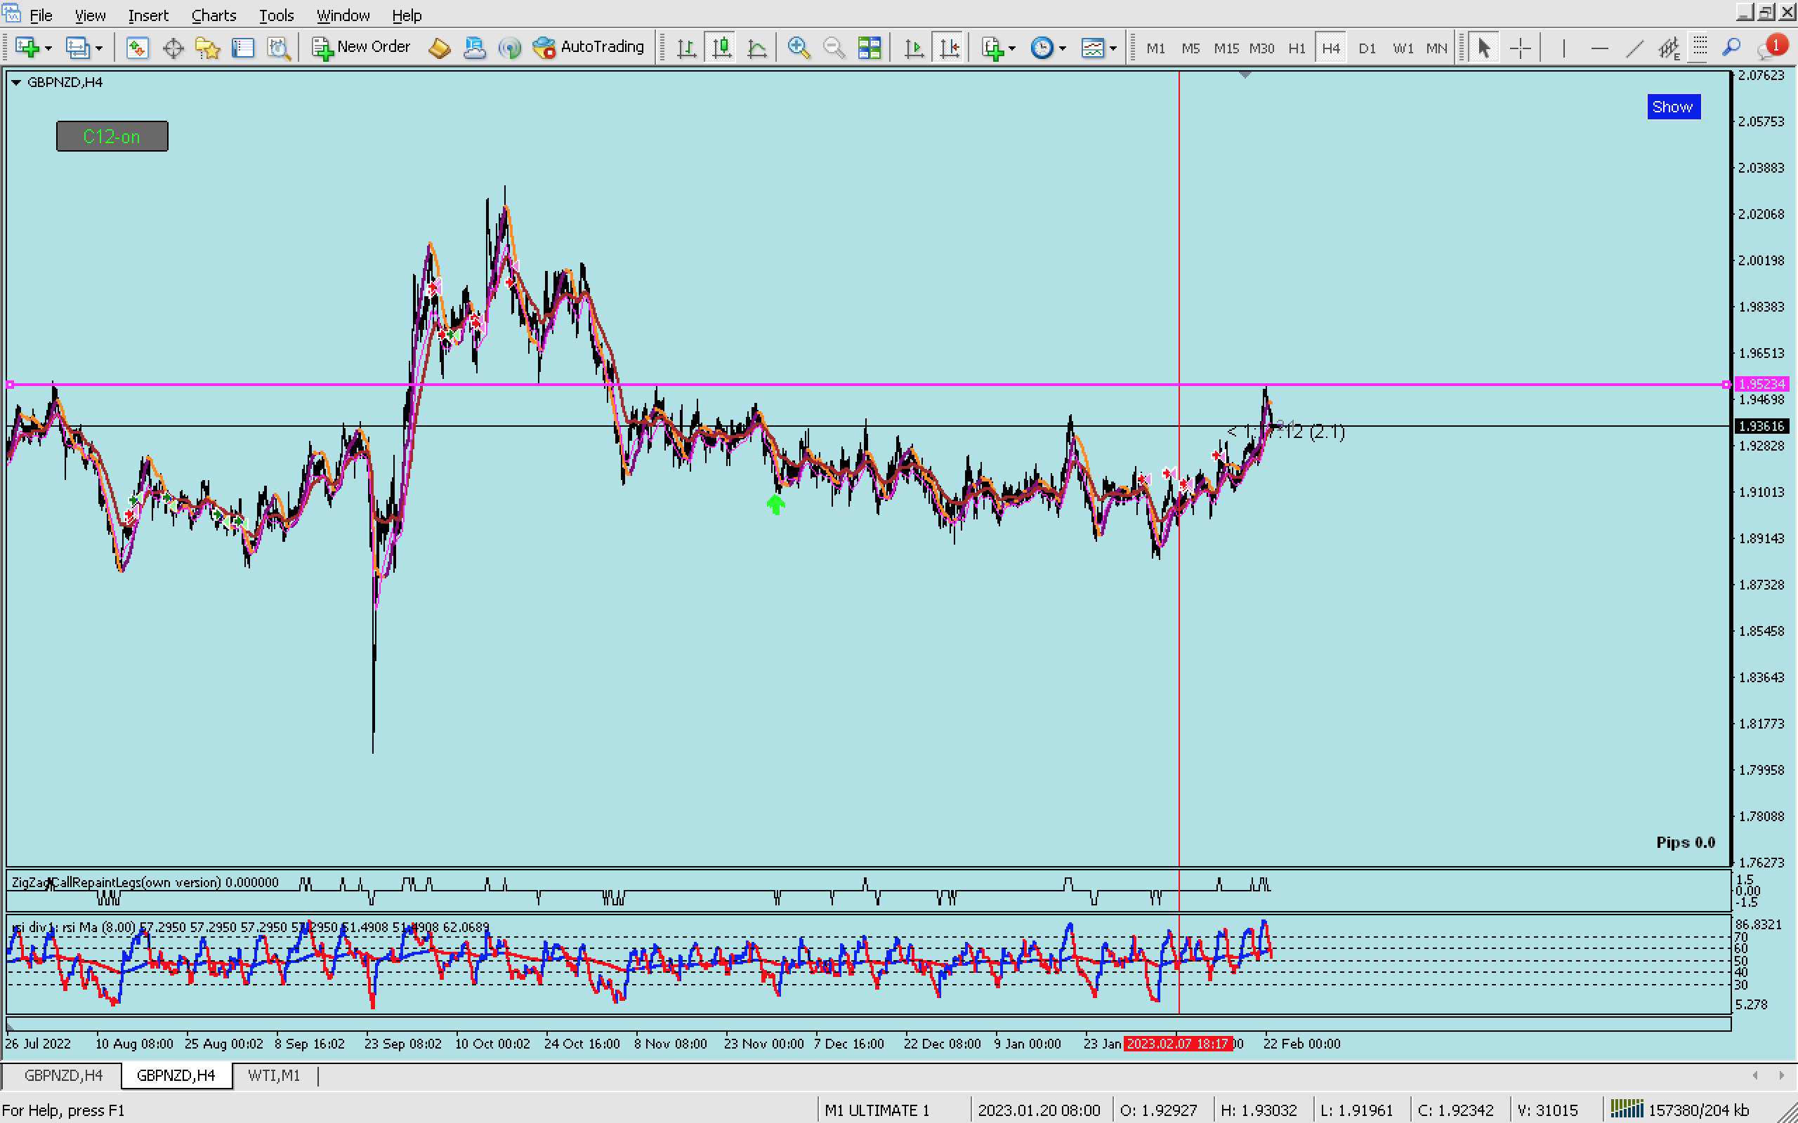
Task: Expand the indicators list dropdown arrow
Action: coord(1012,49)
